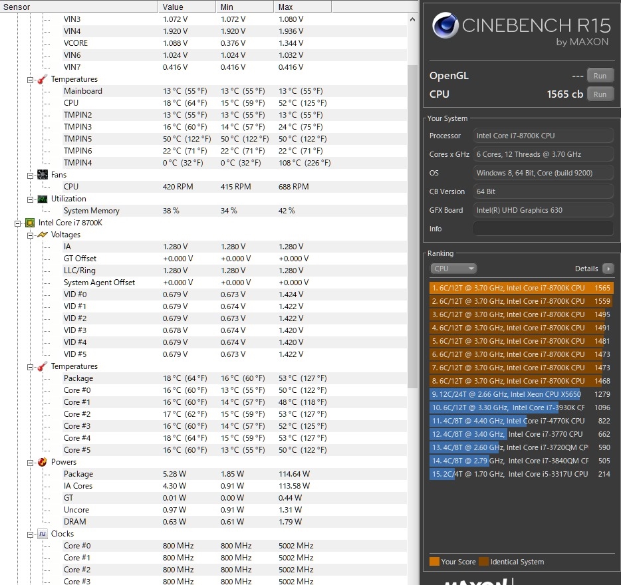Click the CB Version 64 Bit field
Screen dimensions: 621x585
543,191
